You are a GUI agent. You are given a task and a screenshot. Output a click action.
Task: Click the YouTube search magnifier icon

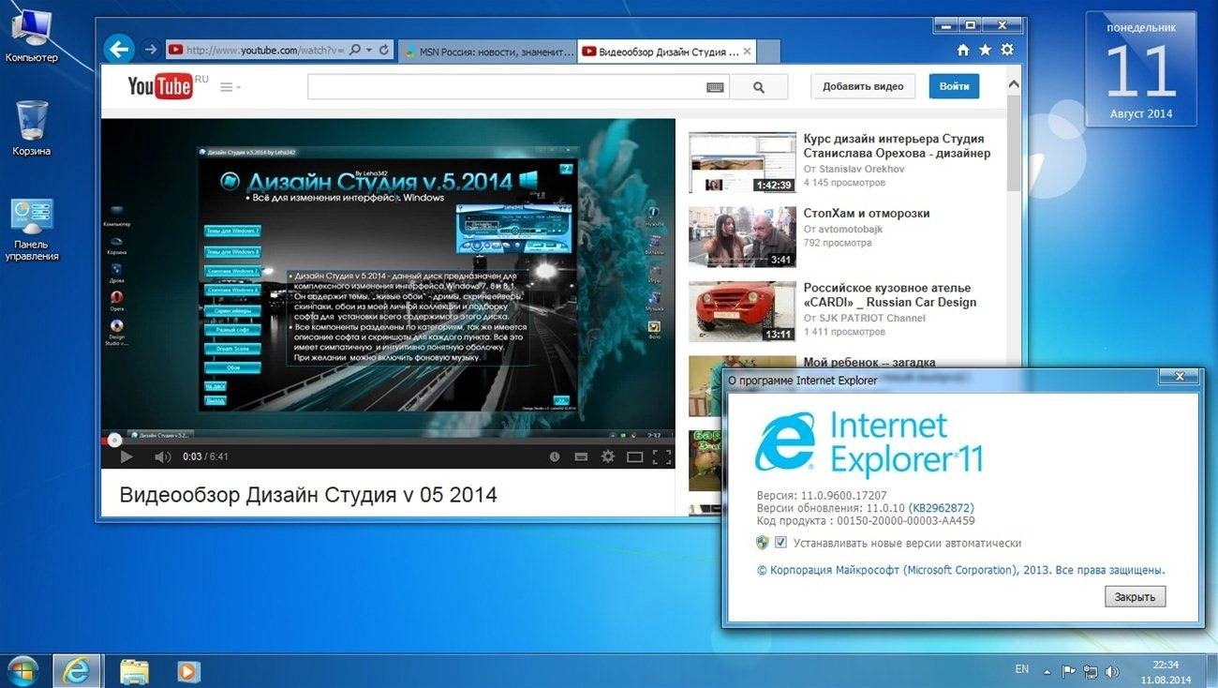pyautogui.click(x=759, y=85)
